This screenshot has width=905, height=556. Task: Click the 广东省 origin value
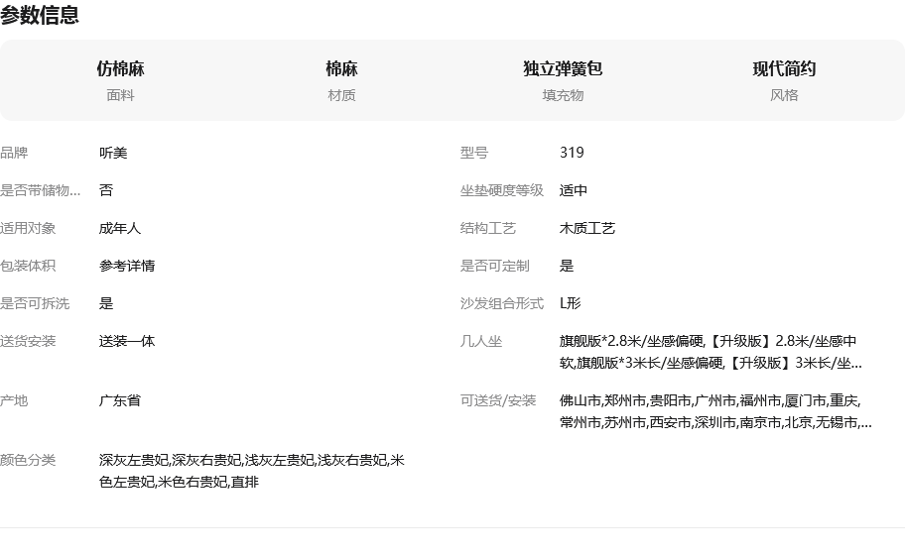click(120, 400)
